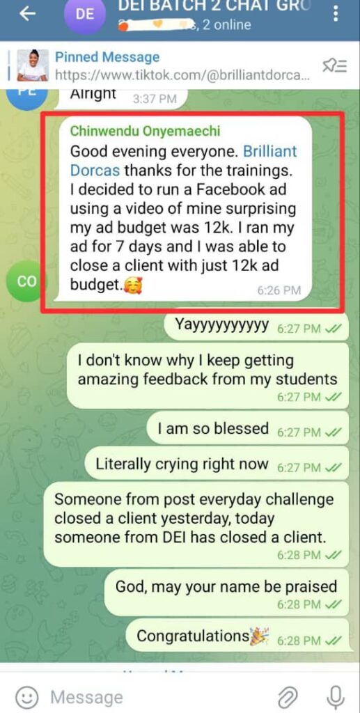Tap the paperclip attachment icon
The height and width of the screenshot is (713, 360).
288,696
